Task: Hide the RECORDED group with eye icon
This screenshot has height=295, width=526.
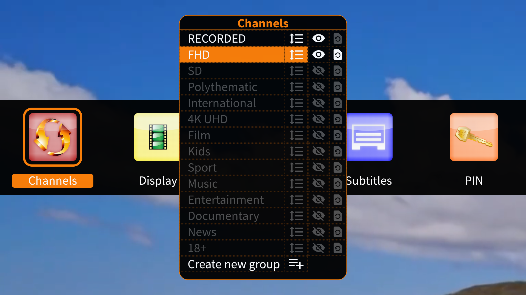Action: pyautogui.click(x=318, y=39)
